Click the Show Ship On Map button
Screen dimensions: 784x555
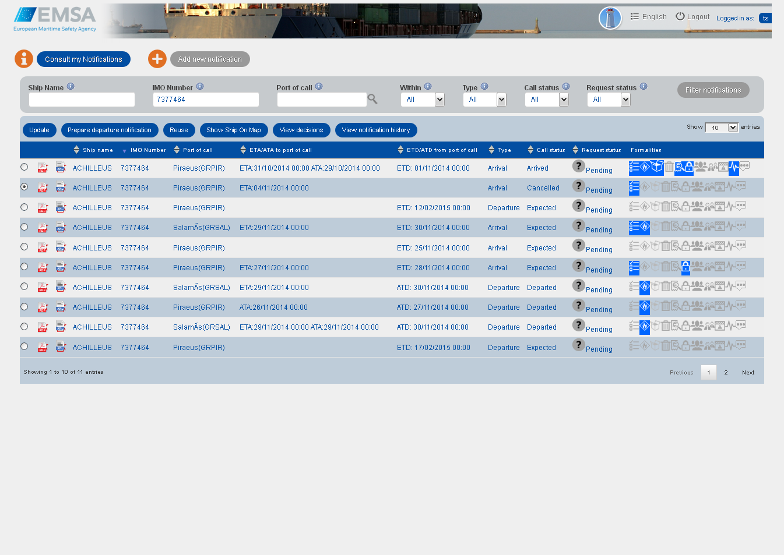click(x=234, y=130)
